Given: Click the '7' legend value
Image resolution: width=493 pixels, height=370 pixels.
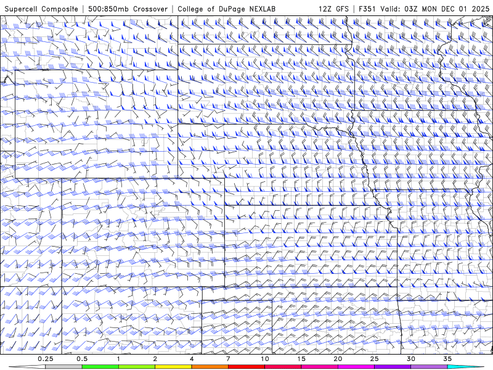Looking at the screenshot, I should click(x=228, y=359).
